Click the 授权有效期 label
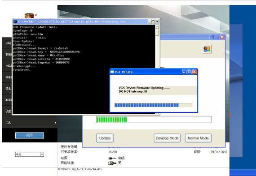Image resolution: width=256 pixels, height=176 pixels. [x=69, y=147]
